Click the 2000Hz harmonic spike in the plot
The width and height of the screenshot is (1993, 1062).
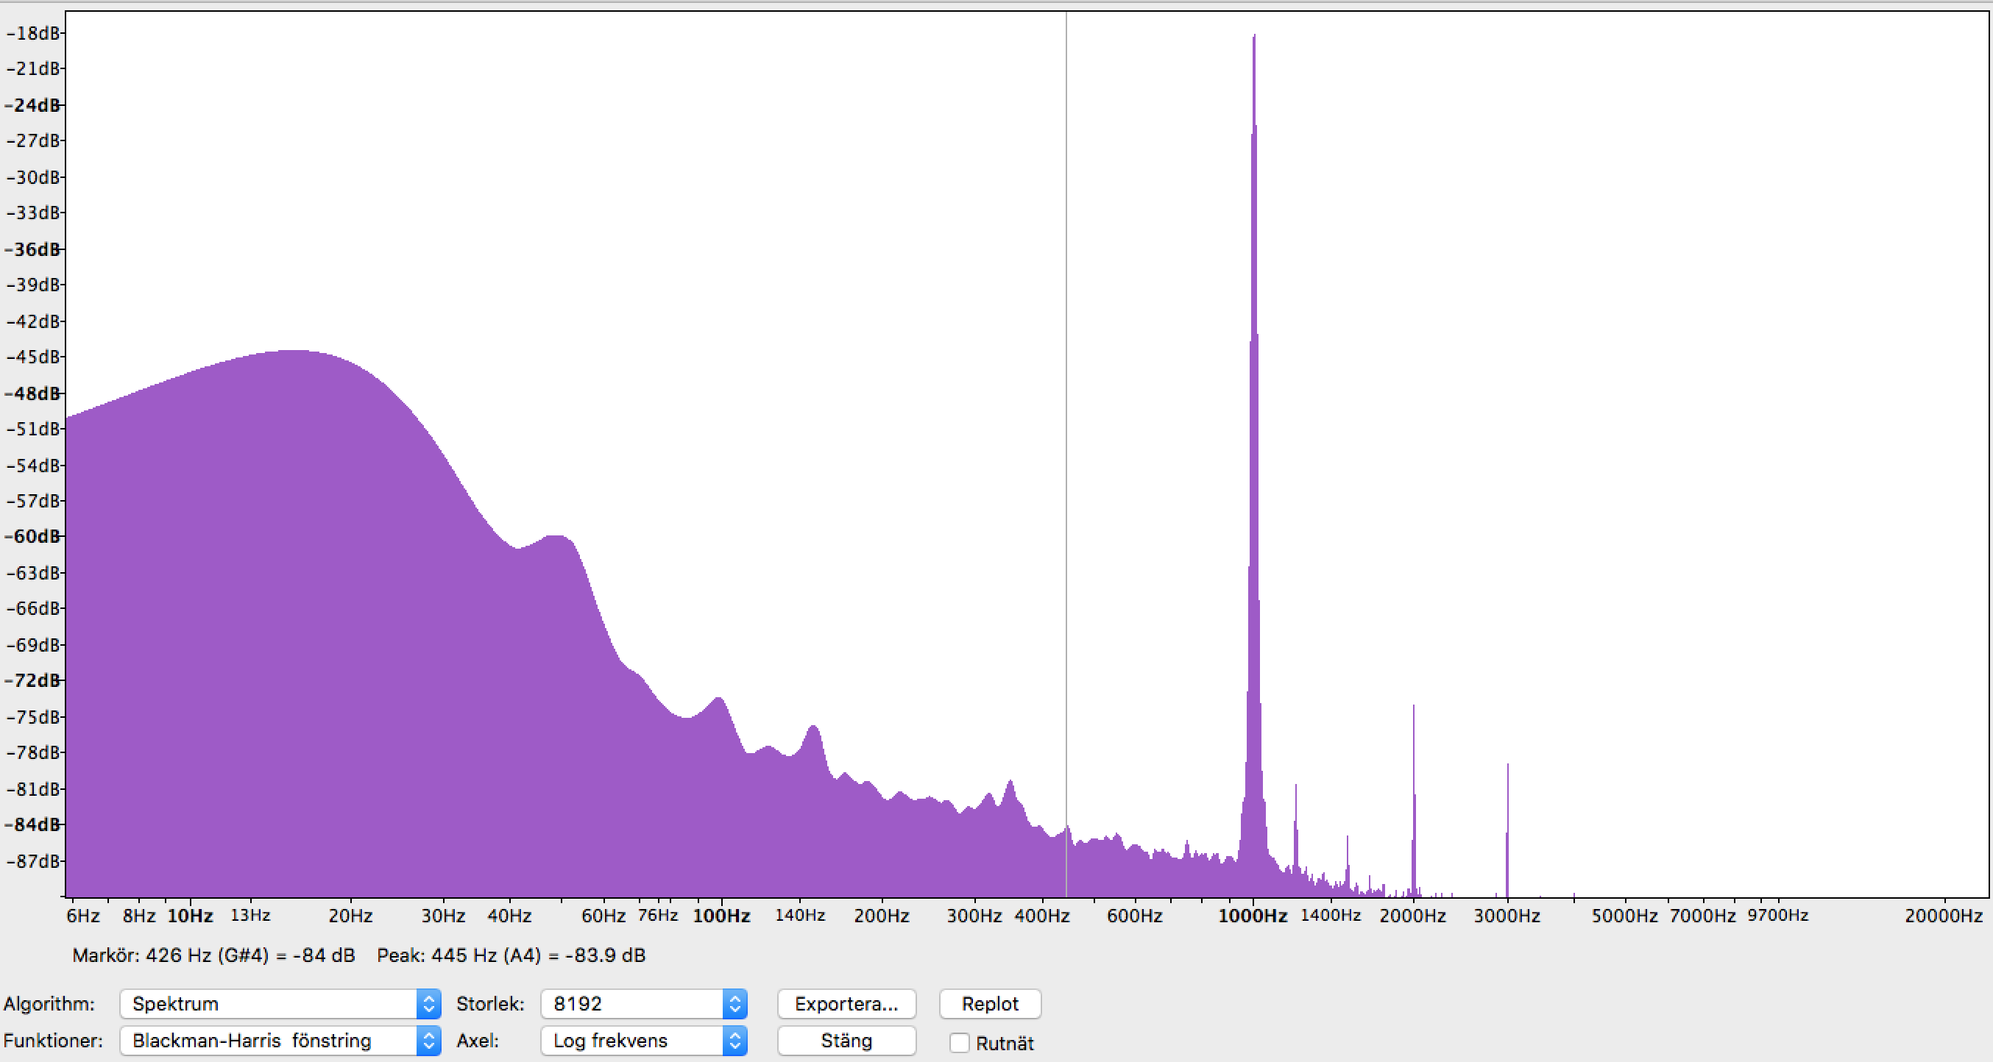tap(1414, 800)
